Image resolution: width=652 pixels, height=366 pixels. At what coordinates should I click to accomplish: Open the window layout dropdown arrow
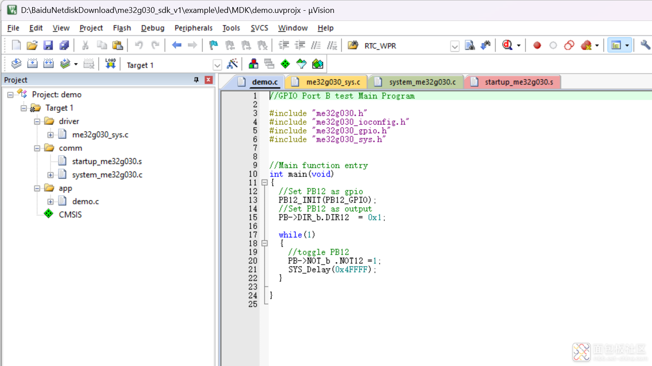tap(627, 45)
